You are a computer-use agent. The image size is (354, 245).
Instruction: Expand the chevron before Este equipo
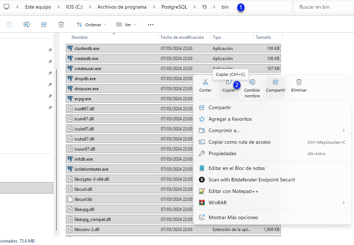(17, 7)
